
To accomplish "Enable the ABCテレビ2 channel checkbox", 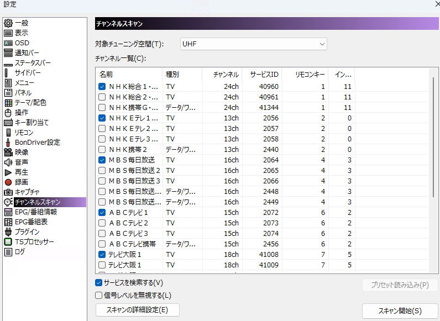I will (x=102, y=223).
